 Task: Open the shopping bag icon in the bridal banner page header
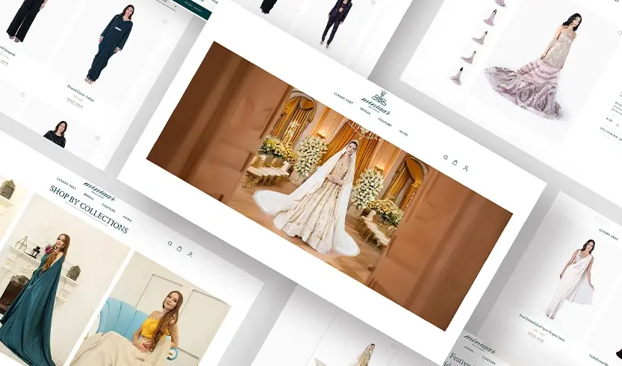point(455,162)
